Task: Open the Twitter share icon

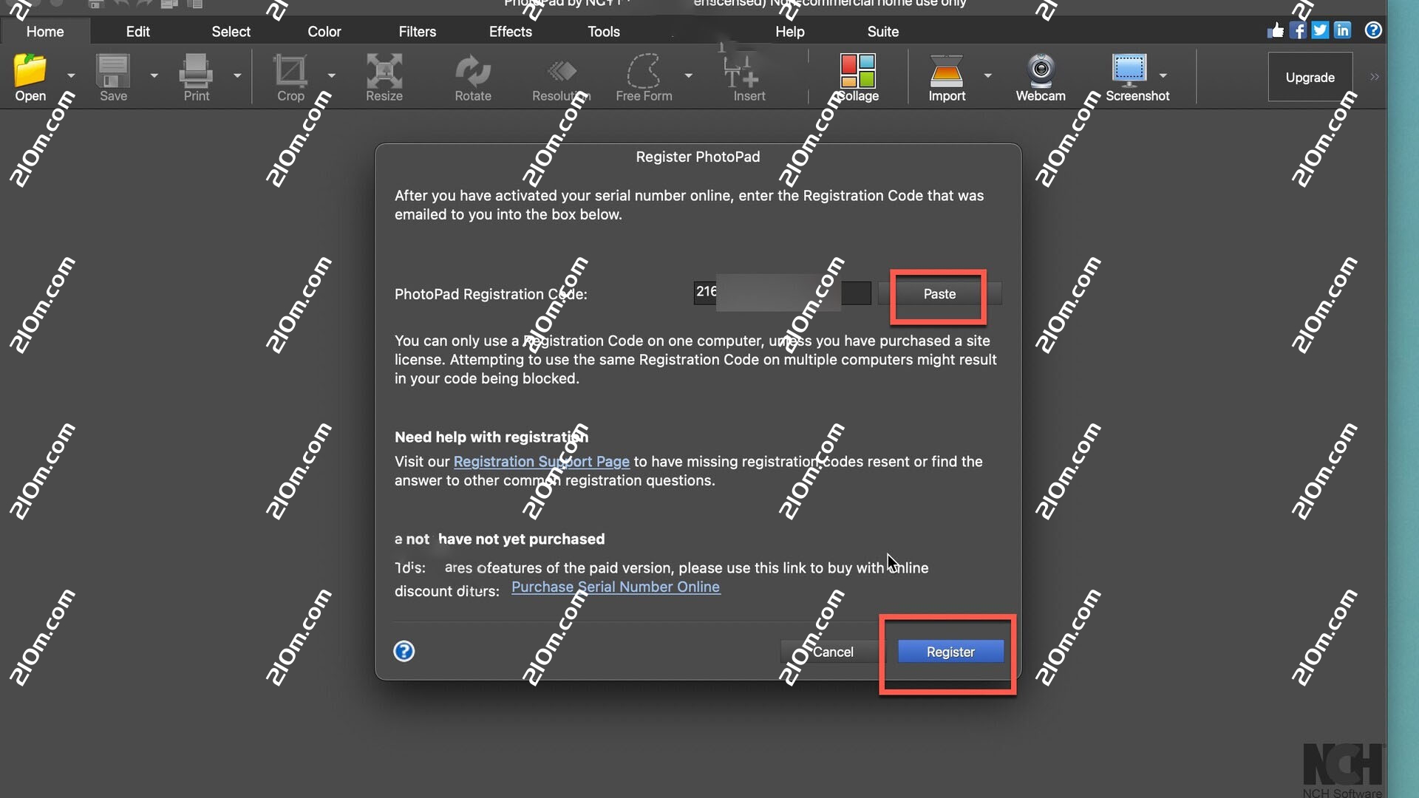Action: [1320, 30]
